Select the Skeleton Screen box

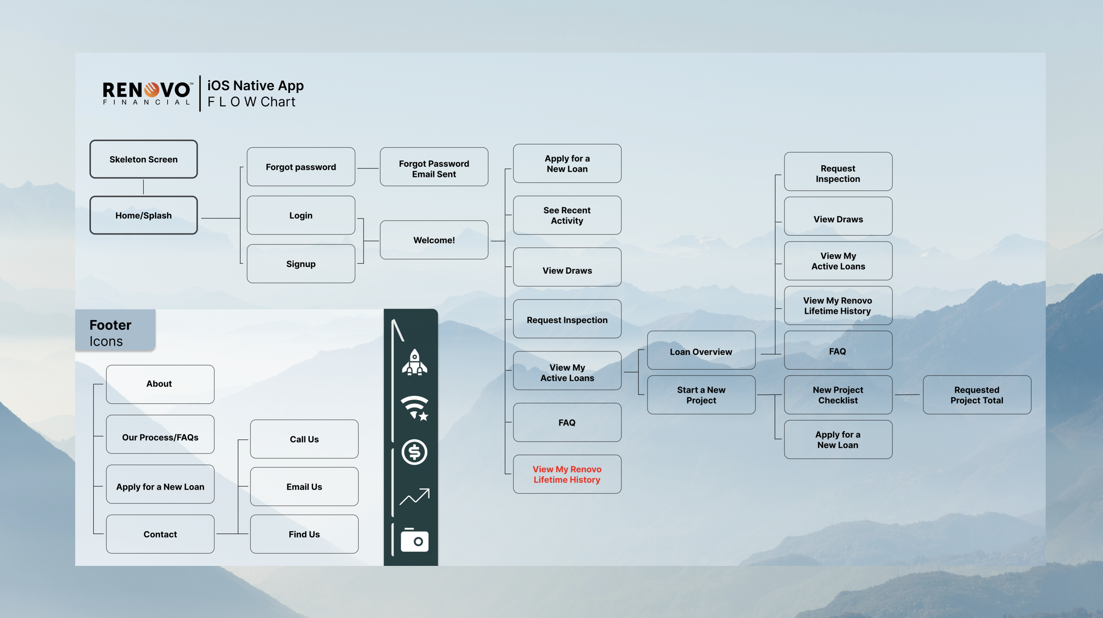(143, 159)
